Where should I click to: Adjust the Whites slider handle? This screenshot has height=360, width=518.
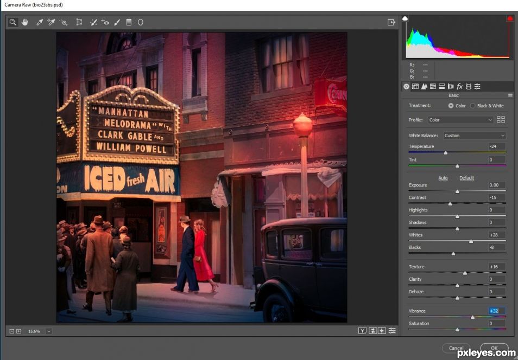[471, 242]
